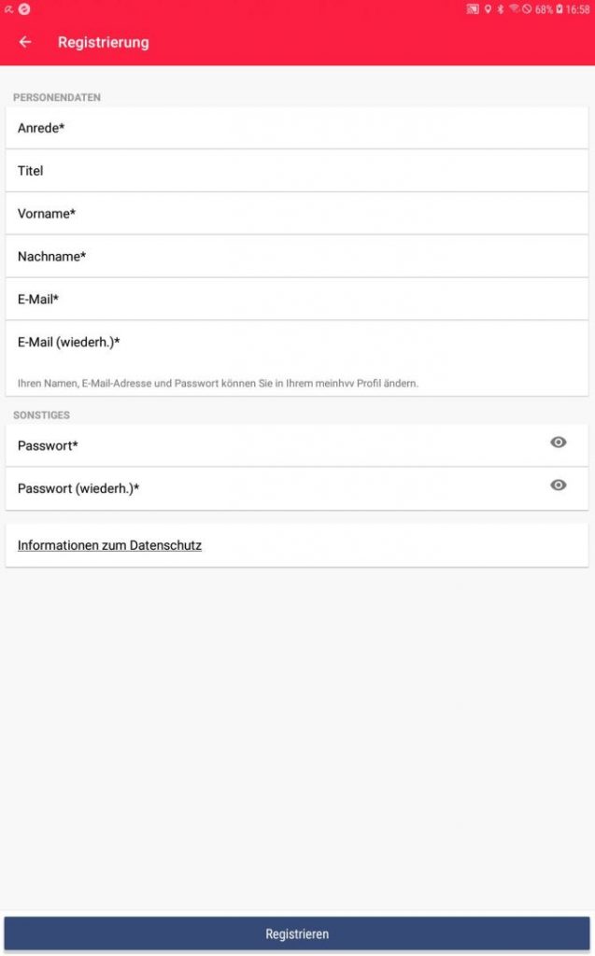Tap the Wi-Fi icon in status bar

514,8
